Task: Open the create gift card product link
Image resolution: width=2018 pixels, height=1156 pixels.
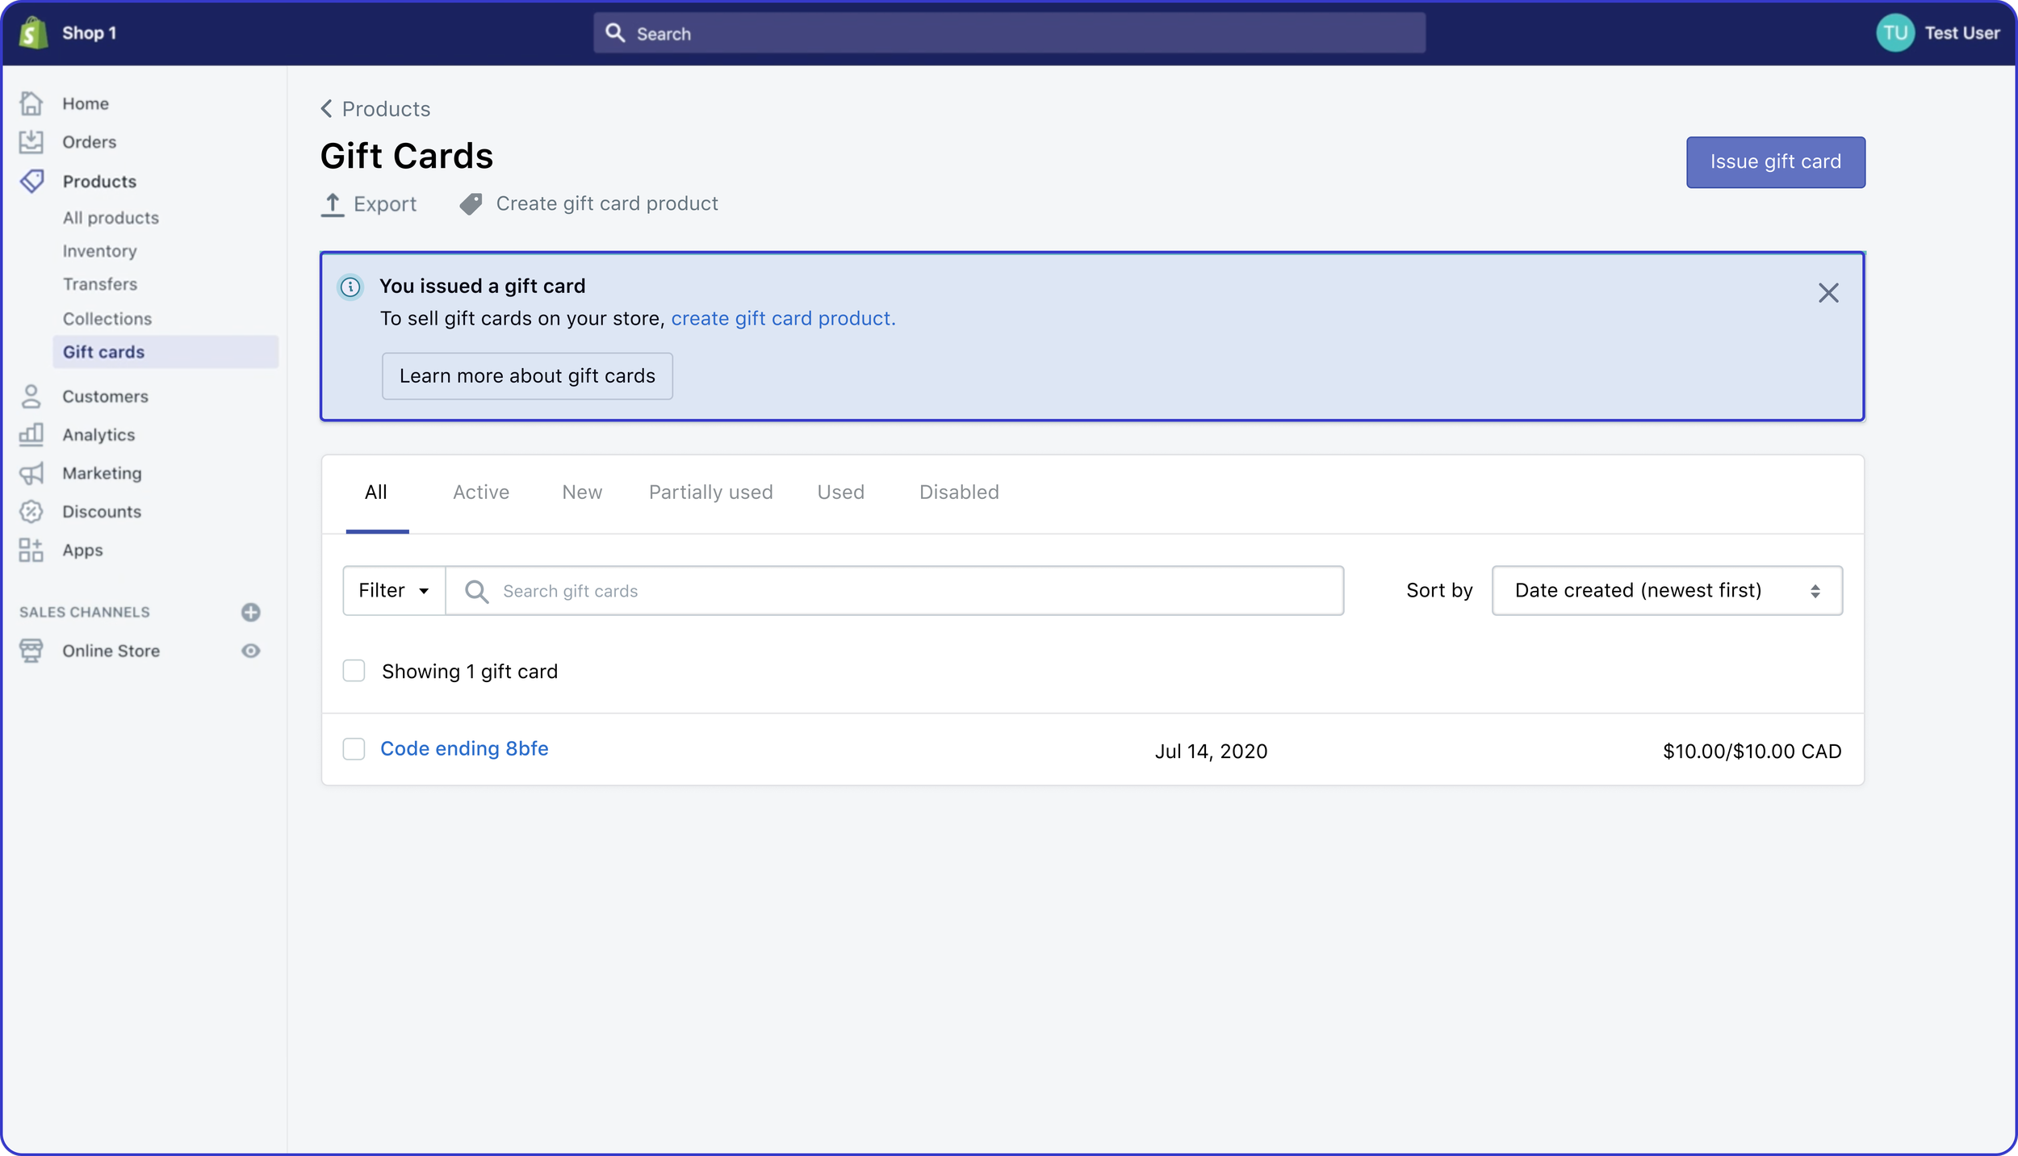Action: click(x=782, y=319)
